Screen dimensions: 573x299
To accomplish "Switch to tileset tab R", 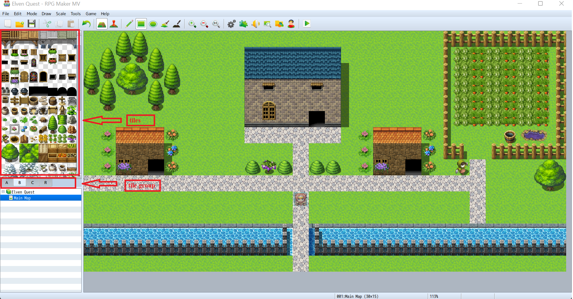I will 46,182.
